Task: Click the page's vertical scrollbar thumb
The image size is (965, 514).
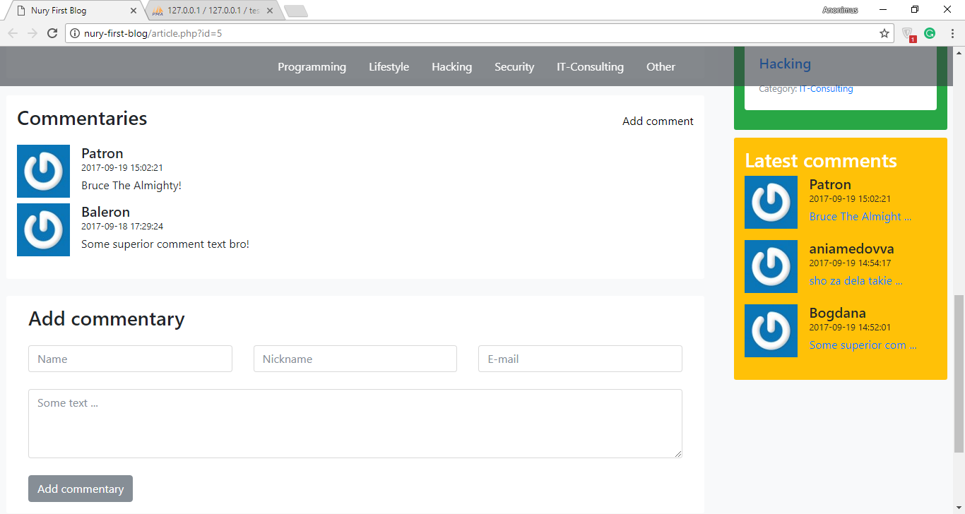Action: [959, 374]
